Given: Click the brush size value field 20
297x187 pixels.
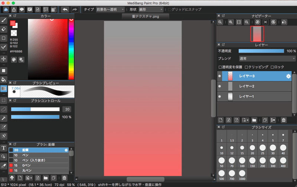Looking at the screenshot, I should (67, 109).
